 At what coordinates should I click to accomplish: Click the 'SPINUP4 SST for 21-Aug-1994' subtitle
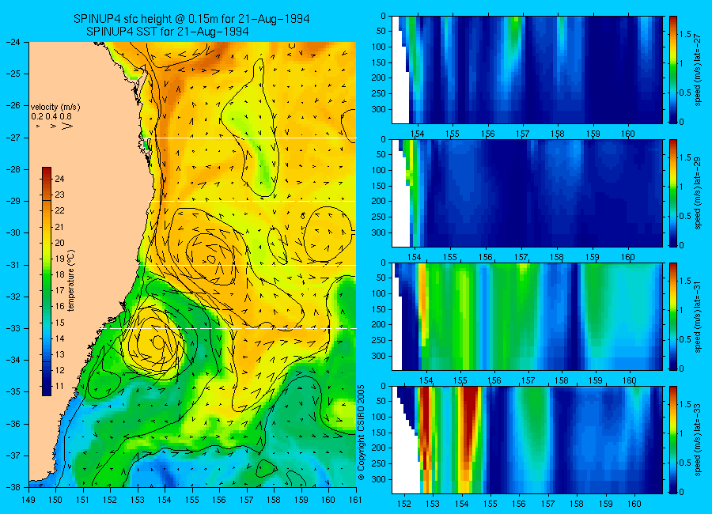click(167, 32)
